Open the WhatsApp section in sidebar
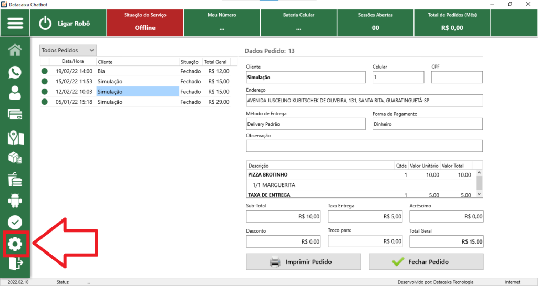The image size is (538, 286). pyautogui.click(x=15, y=72)
